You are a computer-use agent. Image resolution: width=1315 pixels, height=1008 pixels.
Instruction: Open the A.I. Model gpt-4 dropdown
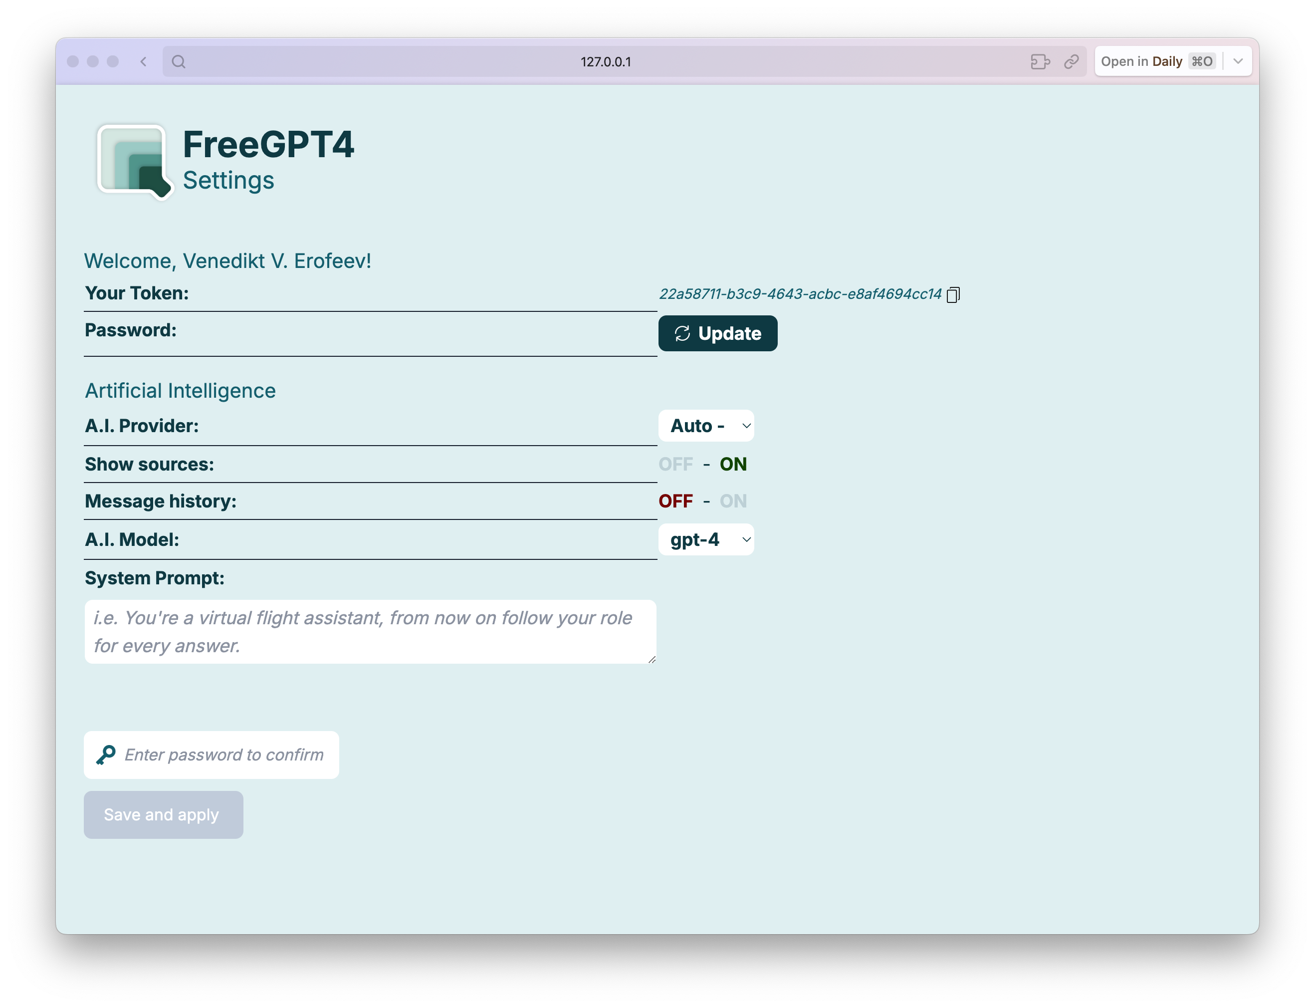click(706, 540)
